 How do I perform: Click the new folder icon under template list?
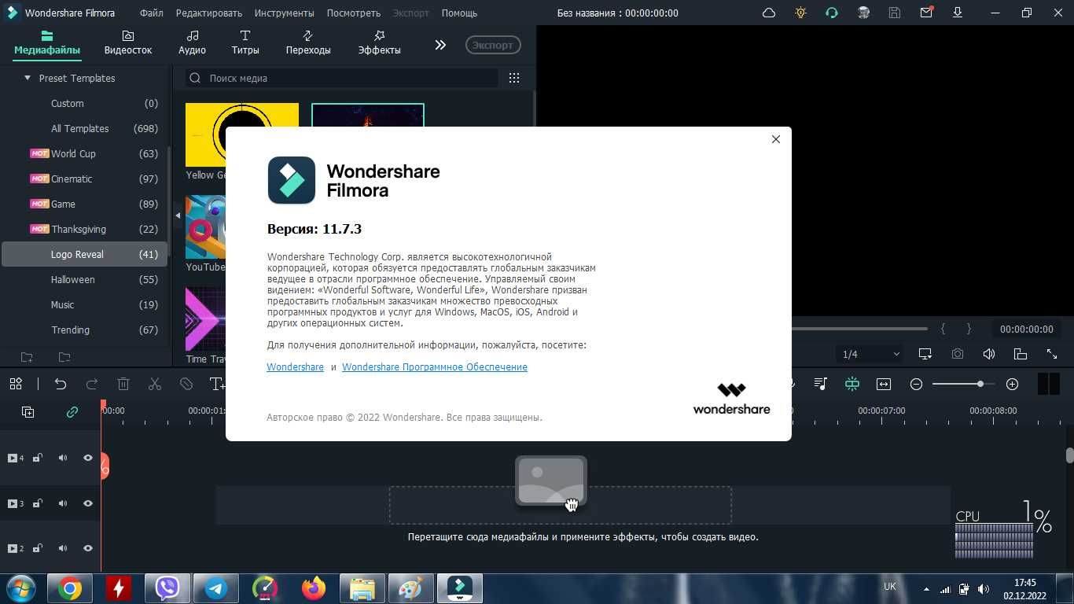click(x=27, y=357)
